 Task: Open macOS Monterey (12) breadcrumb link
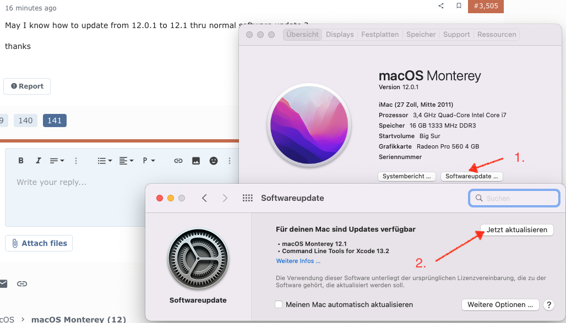coord(79,319)
